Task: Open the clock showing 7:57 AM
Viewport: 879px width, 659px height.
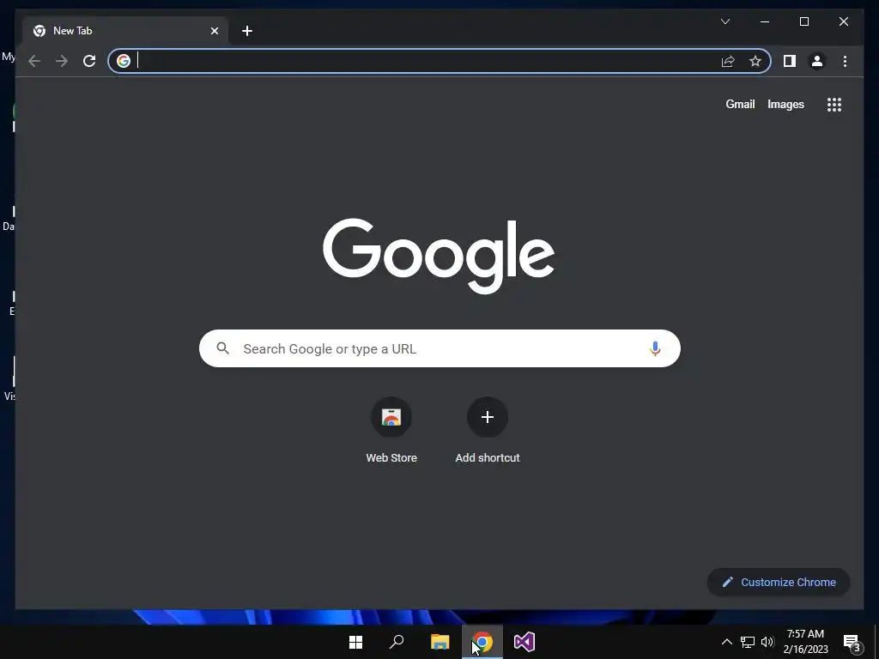Action: pyautogui.click(x=805, y=642)
